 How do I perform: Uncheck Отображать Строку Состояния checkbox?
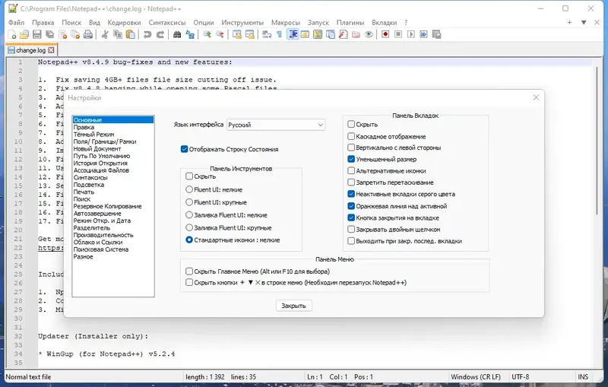pyautogui.click(x=184, y=149)
